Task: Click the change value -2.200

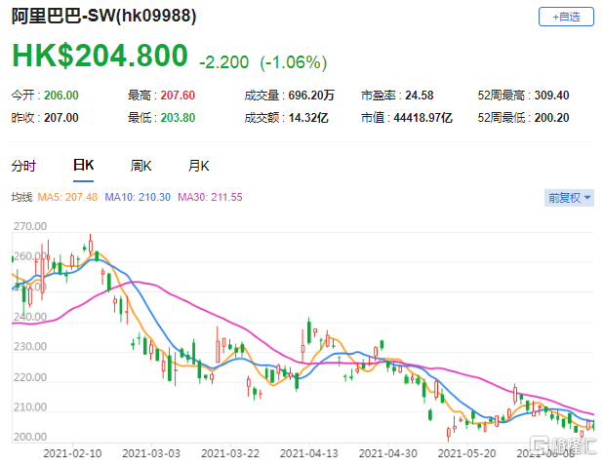Action: pyautogui.click(x=223, y=62)
